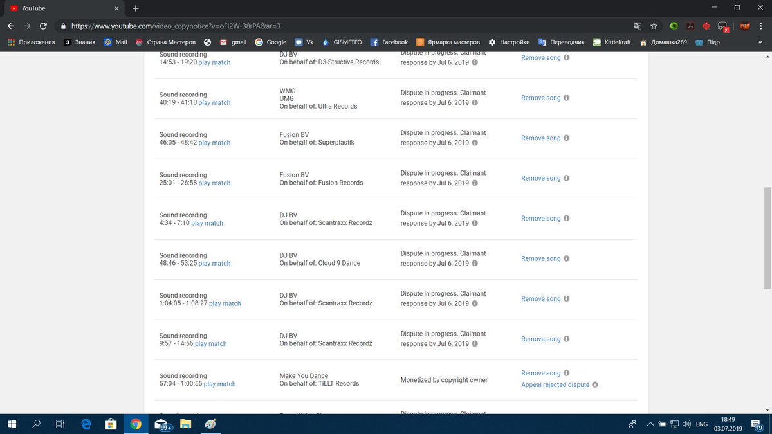Viewport: 772px width, 434px height.
Task: Open the extension with badge 2
Action: [x=723, y=27]
